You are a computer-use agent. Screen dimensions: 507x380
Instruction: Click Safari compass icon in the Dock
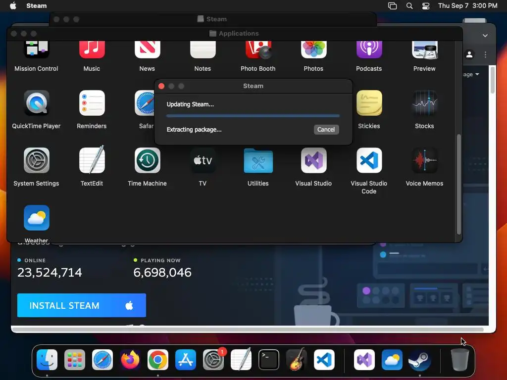(102, 360)
